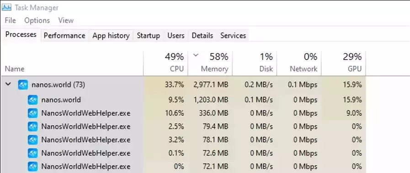This screenshot has height=173, width=410.
Task: Click the sort arrow above Memory column
Action: pyautogui.click(x=196, y=55)
